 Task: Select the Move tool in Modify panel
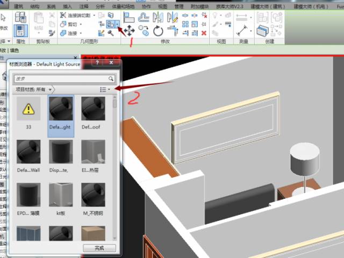[x=129, y=31]
